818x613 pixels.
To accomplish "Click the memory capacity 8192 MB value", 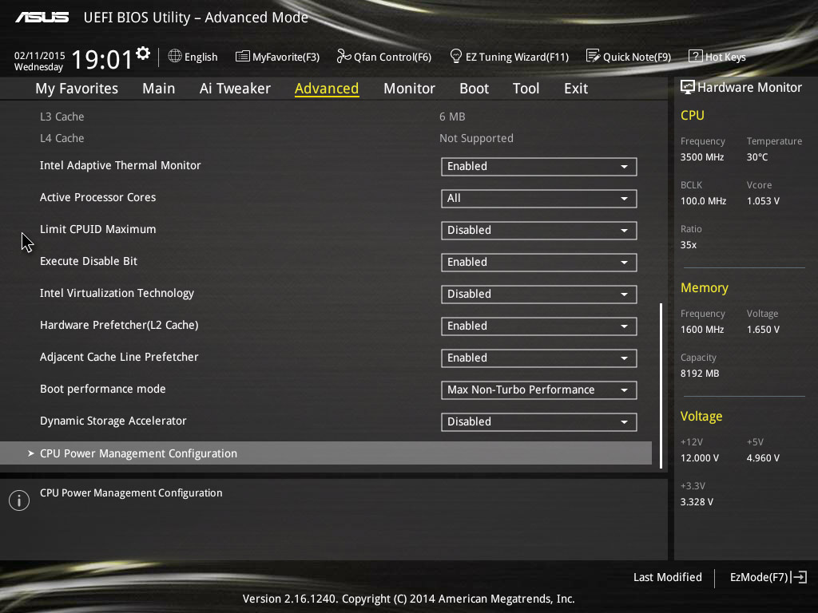I will click(700, 374).
